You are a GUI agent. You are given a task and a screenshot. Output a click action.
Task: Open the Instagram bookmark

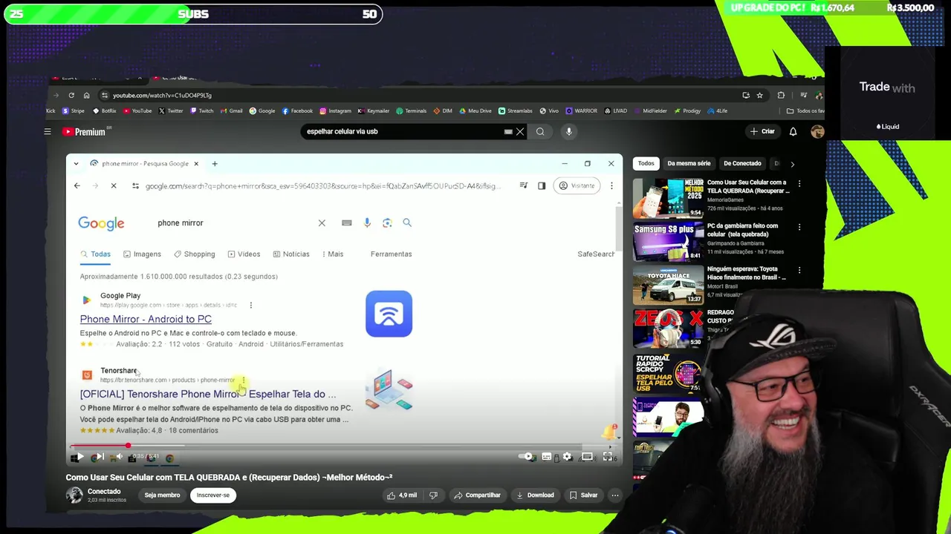[x=335, y=111]
